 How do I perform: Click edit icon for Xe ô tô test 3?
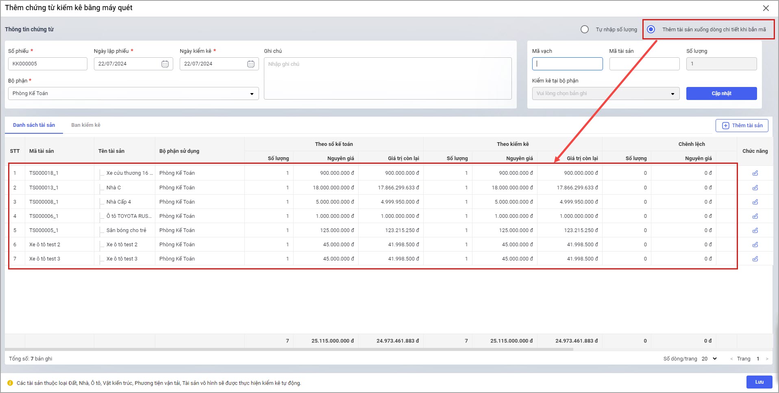(x=755, y=259)
